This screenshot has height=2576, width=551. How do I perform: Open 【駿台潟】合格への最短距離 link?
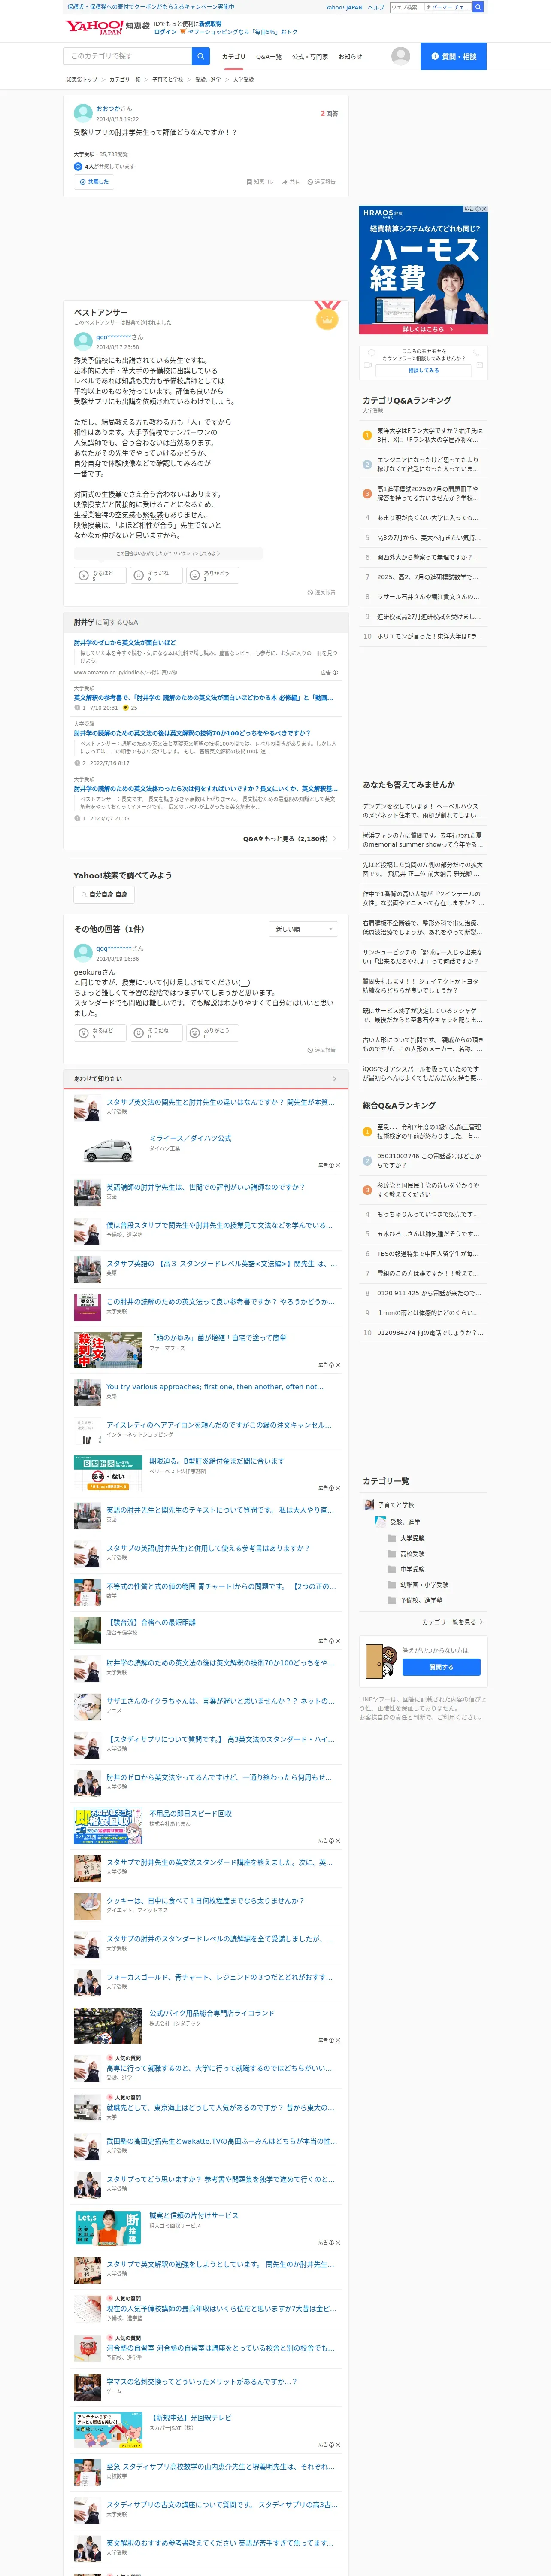[x=151, y=1623]
